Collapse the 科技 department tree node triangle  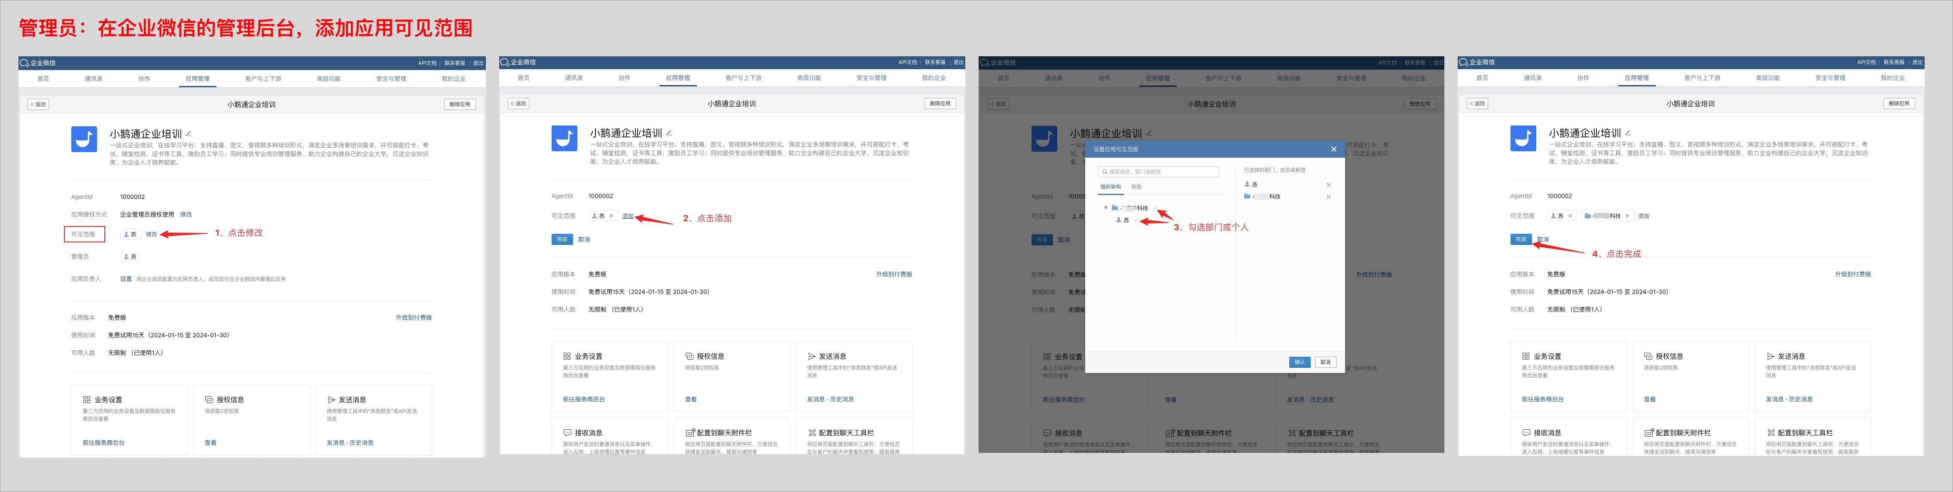[x=1106, y=208]
